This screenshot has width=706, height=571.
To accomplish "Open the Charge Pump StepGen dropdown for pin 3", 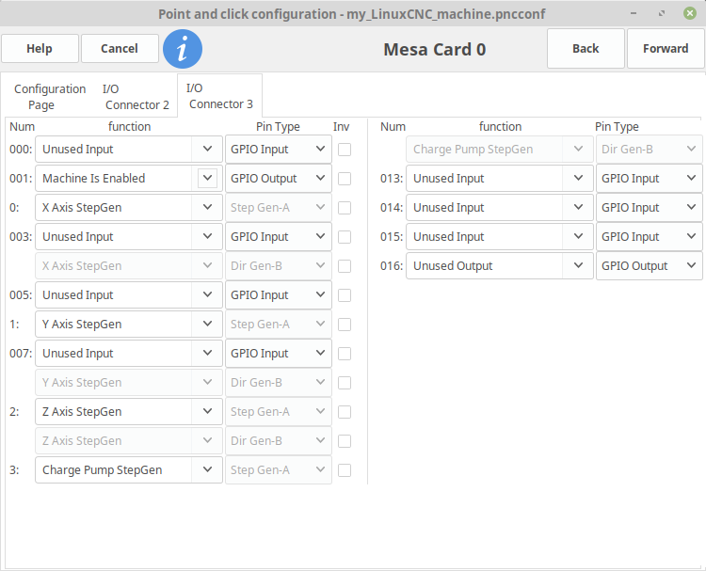I will coord(129,470).
